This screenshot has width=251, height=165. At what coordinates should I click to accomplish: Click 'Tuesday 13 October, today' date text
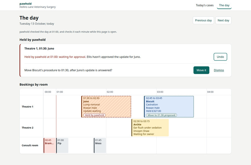37,24
